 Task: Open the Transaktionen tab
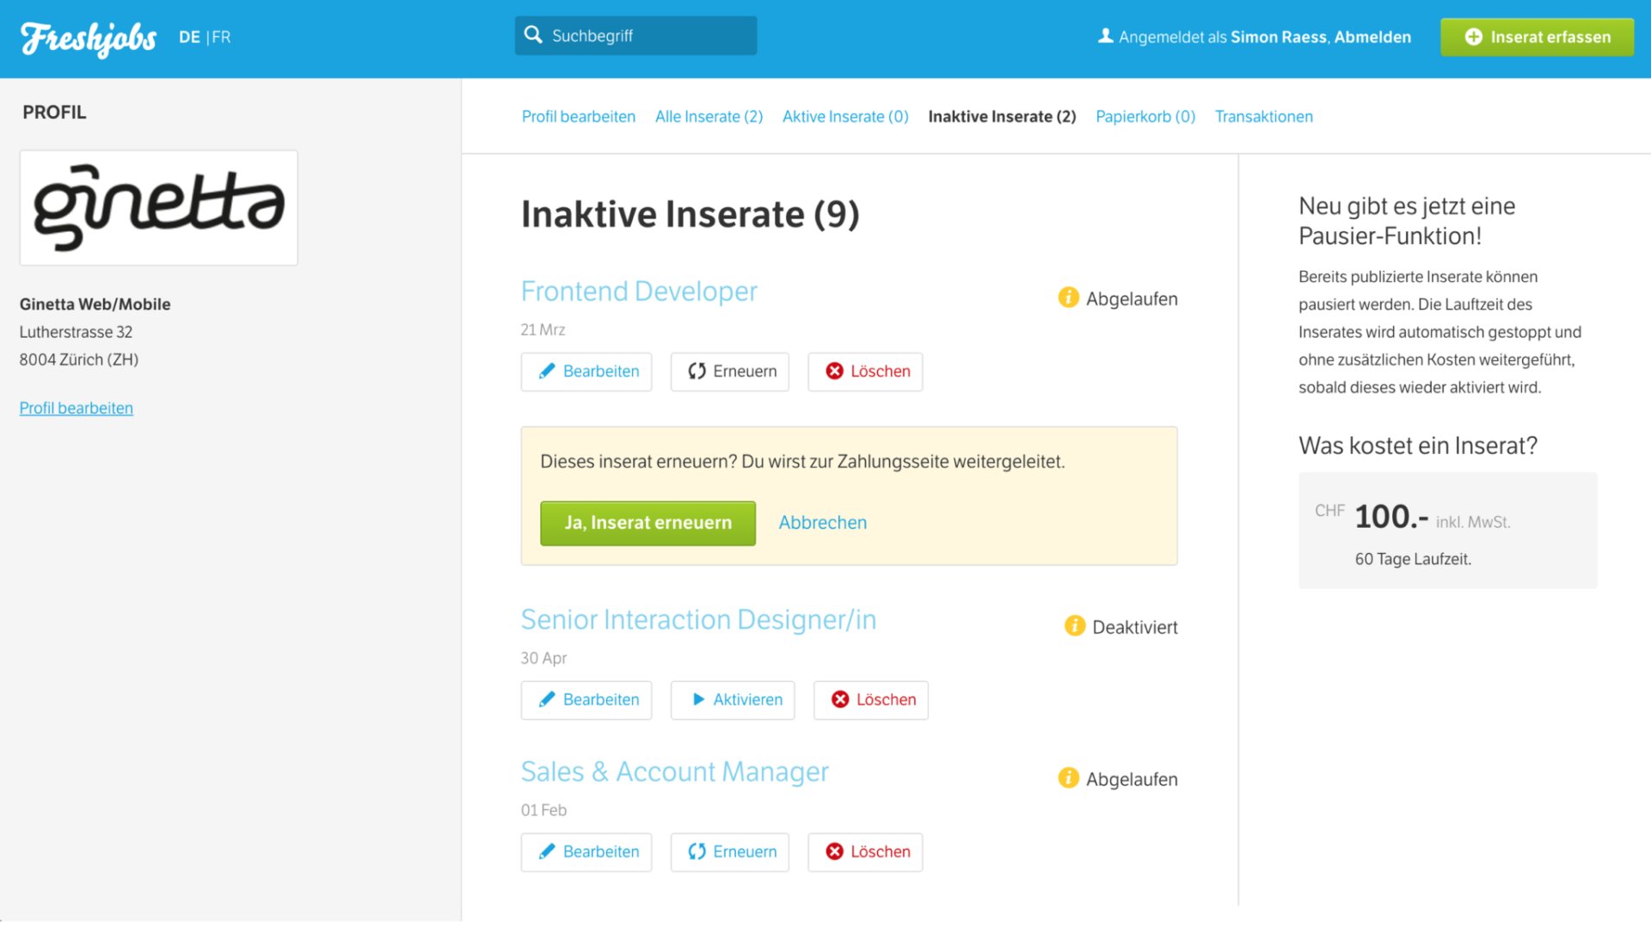pyautogui.click(x=1263, y=116)
